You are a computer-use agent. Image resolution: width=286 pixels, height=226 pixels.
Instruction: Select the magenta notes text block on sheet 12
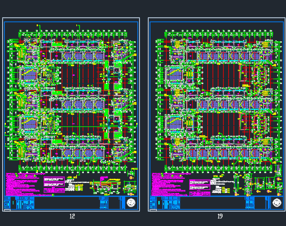pyautogui.click(x=23, y=184)
